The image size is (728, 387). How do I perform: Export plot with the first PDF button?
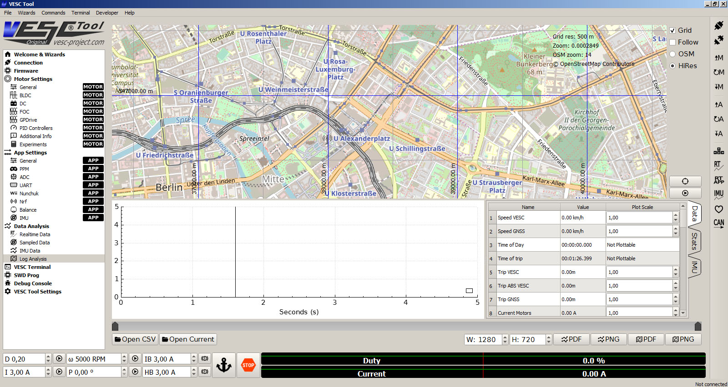(571, 339)
